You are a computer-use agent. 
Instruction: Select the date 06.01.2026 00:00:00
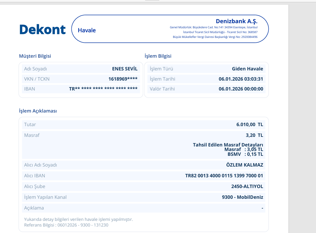click(241, 89)
